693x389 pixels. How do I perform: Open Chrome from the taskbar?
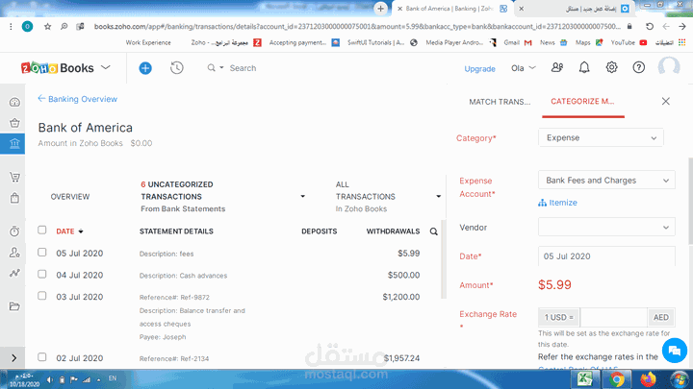pyautogui.click(x=617, y=379)
